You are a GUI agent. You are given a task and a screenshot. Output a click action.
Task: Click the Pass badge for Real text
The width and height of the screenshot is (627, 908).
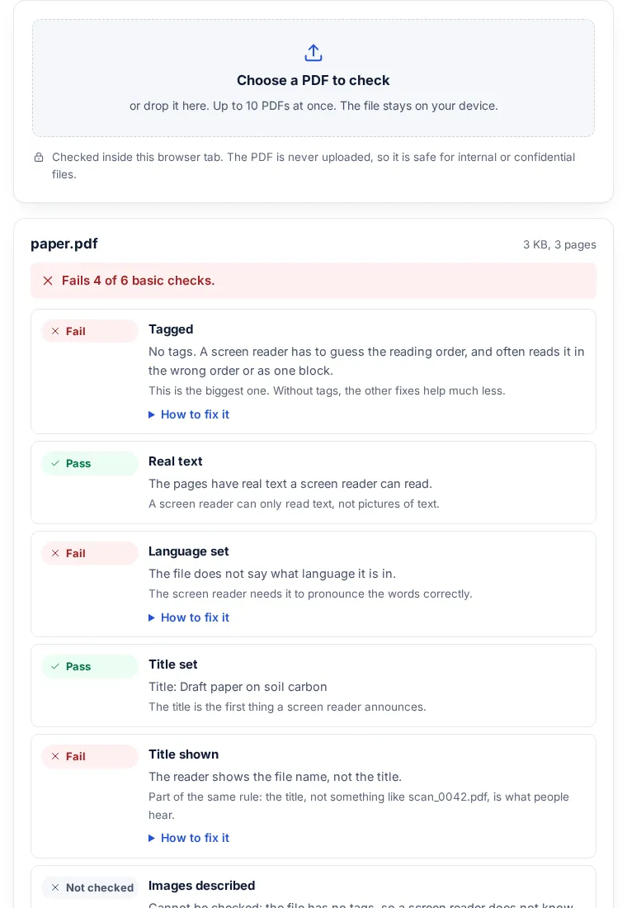[90, 463]
